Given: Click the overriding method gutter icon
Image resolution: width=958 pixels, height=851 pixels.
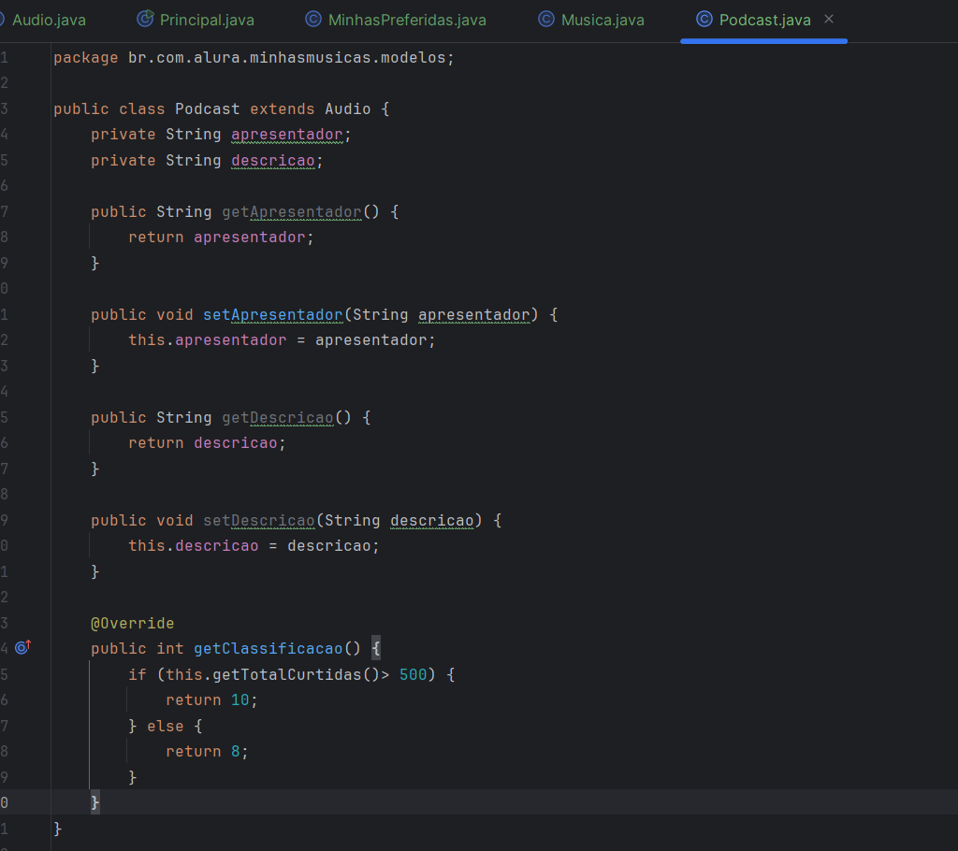Looking at the screenshot, I should (x=22, y=647).
